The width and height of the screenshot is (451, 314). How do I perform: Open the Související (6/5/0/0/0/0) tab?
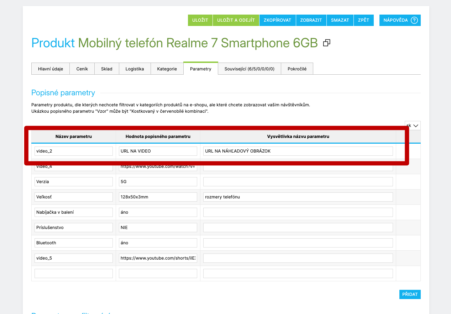pyautogui.click(x=250, y=69)
